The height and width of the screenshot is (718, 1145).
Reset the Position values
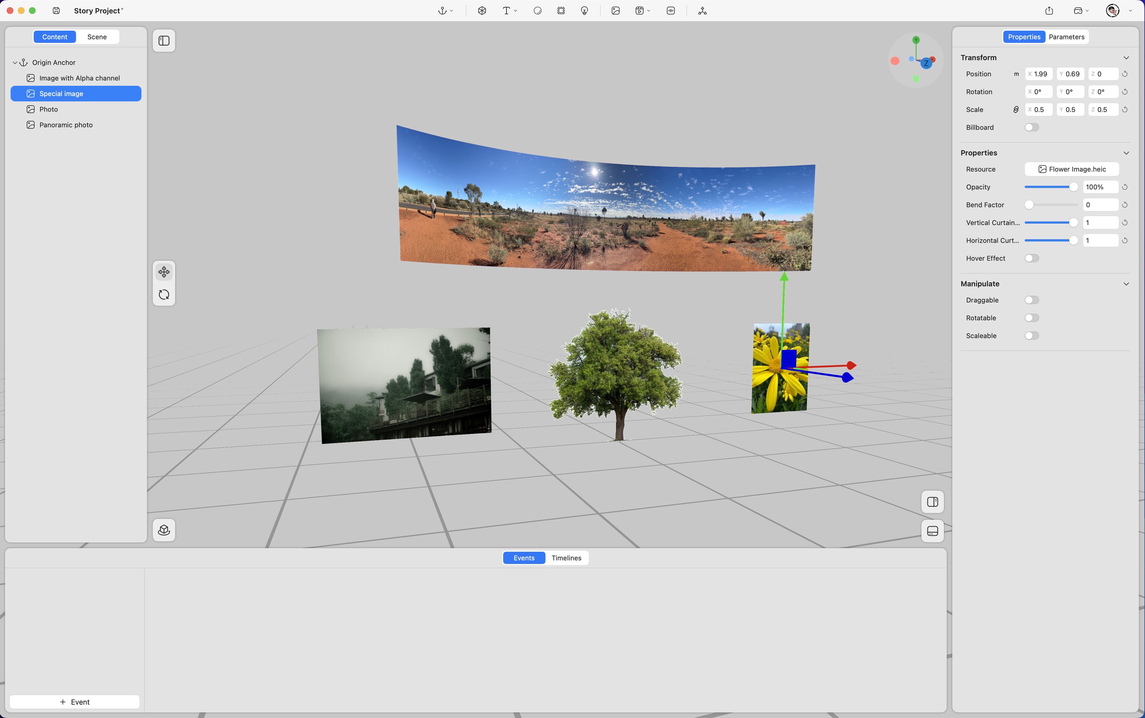point(1125,74)
